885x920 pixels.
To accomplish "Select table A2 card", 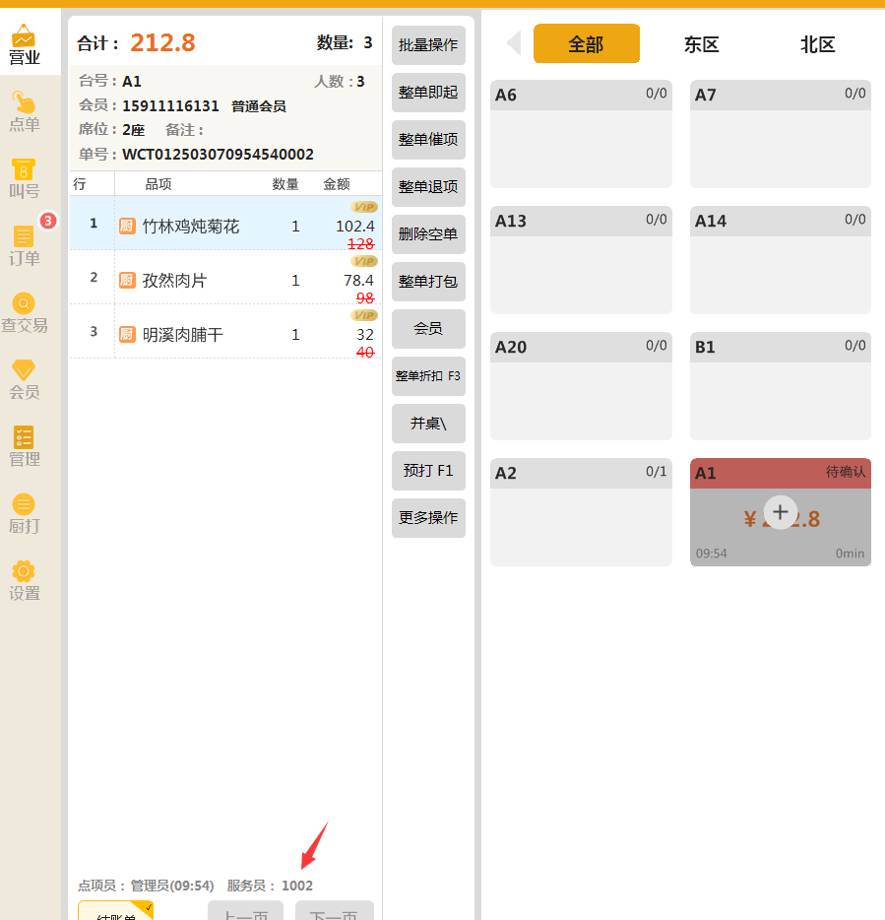I will (581, 512).
